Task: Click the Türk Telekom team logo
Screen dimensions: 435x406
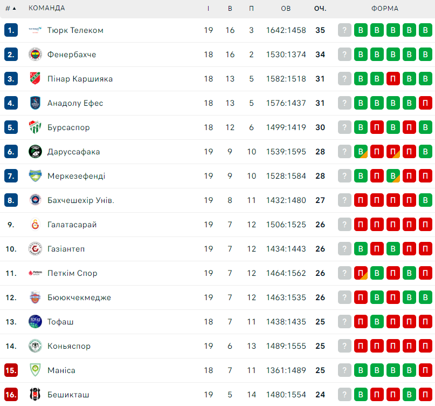Action: click(35, 30)
